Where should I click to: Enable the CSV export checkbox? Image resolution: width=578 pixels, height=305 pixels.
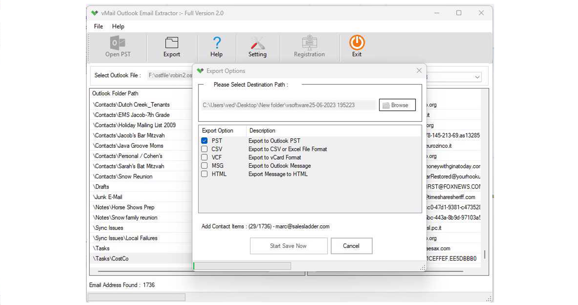[204, 149]
